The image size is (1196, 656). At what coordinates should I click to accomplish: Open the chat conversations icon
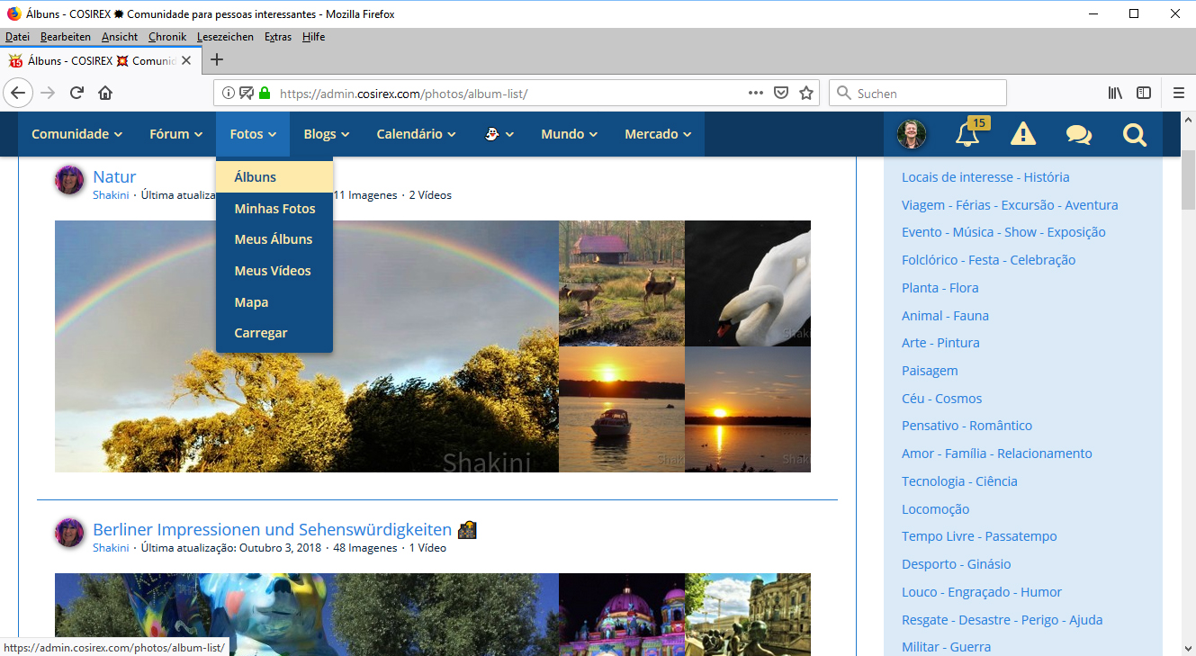point(1078,135)
